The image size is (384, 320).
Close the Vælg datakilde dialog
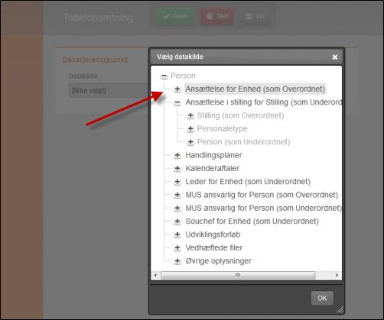335,57
